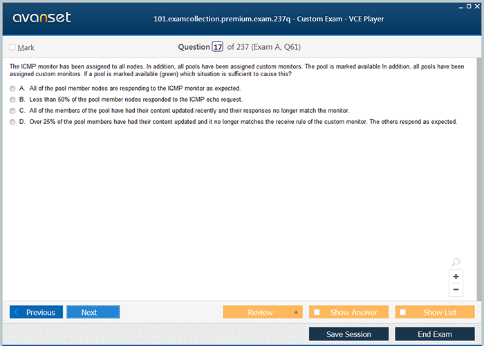
Task: Tick the Mark checkbox for this question
Action: pyautogui.click(x=12, y=48)
